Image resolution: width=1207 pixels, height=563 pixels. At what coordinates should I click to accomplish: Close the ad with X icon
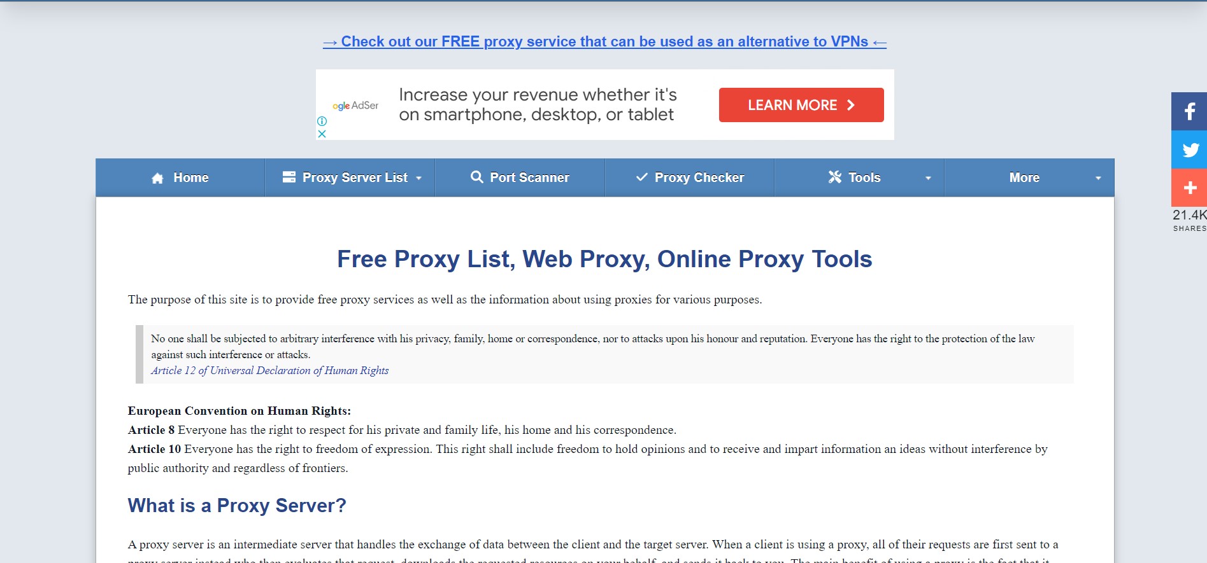322,134
